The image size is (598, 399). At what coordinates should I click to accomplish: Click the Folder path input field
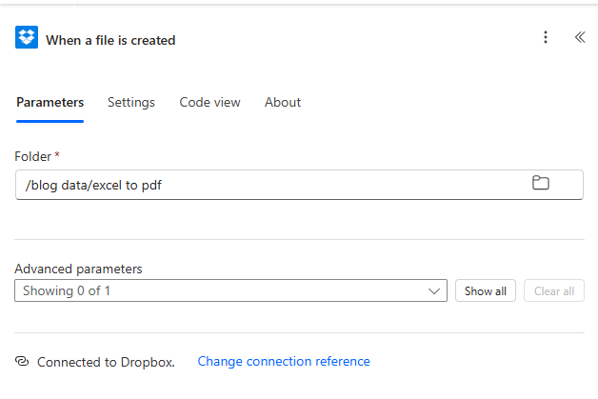[x=267, y=185]
